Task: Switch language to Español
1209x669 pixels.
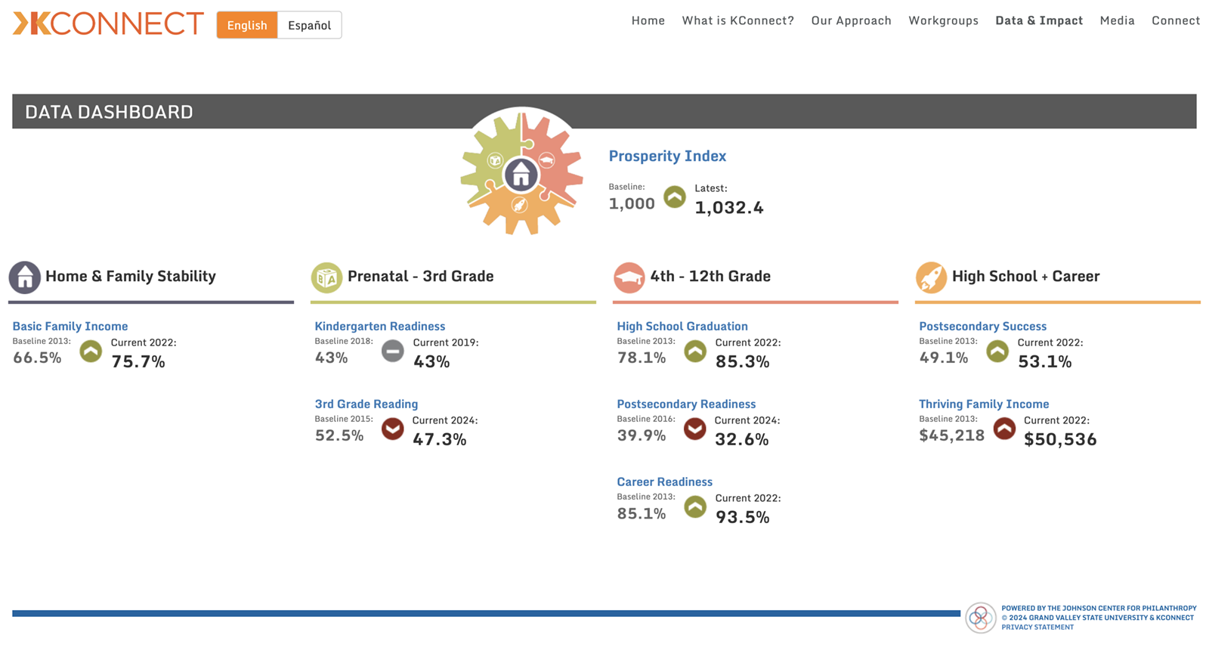Action: pyautogui.click(x=309, y=25)
